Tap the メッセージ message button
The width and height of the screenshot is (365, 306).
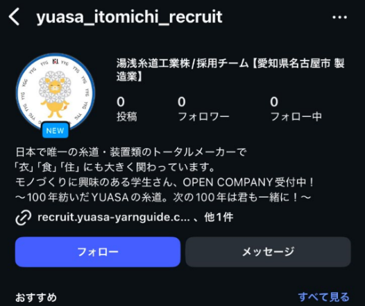268,252
